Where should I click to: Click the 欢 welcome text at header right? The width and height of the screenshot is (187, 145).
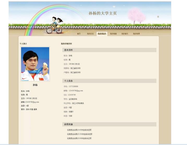click(158, 17)
